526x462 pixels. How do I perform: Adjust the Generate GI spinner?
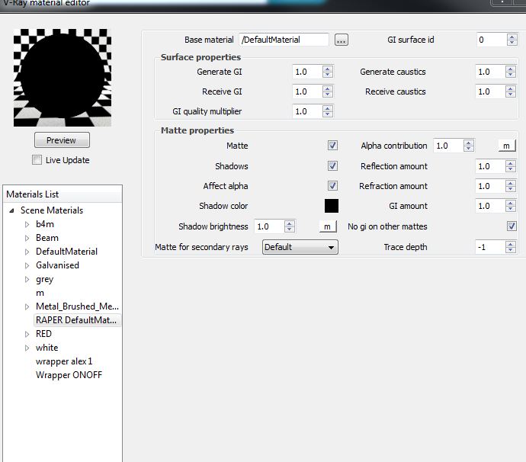point(328,72)
